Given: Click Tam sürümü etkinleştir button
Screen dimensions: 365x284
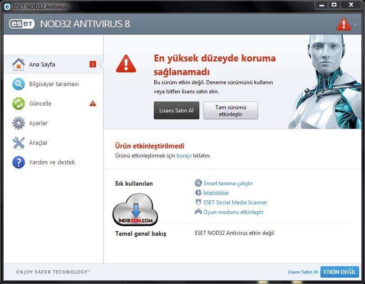Looking at the screenshot, I should click(x=231, y=110).
